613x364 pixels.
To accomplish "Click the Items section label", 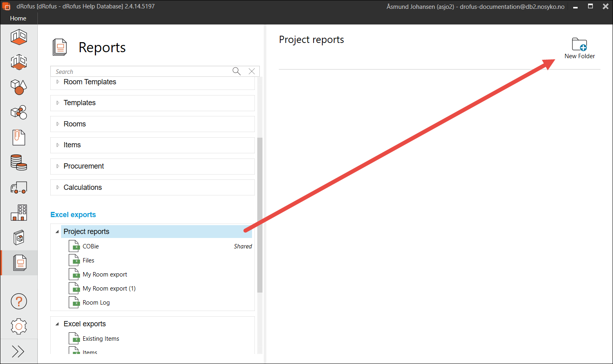I will (x=72, y=145).
